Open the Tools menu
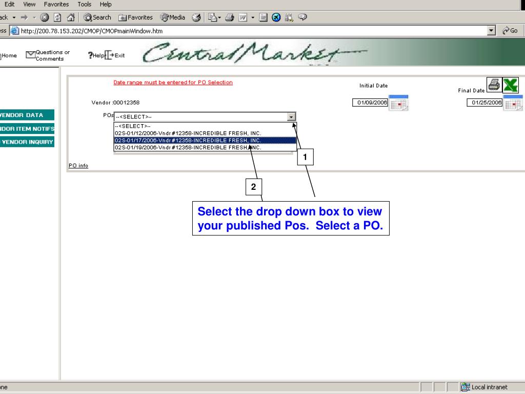This screenshot has height=394, width=525. click(x=85, y=4)
